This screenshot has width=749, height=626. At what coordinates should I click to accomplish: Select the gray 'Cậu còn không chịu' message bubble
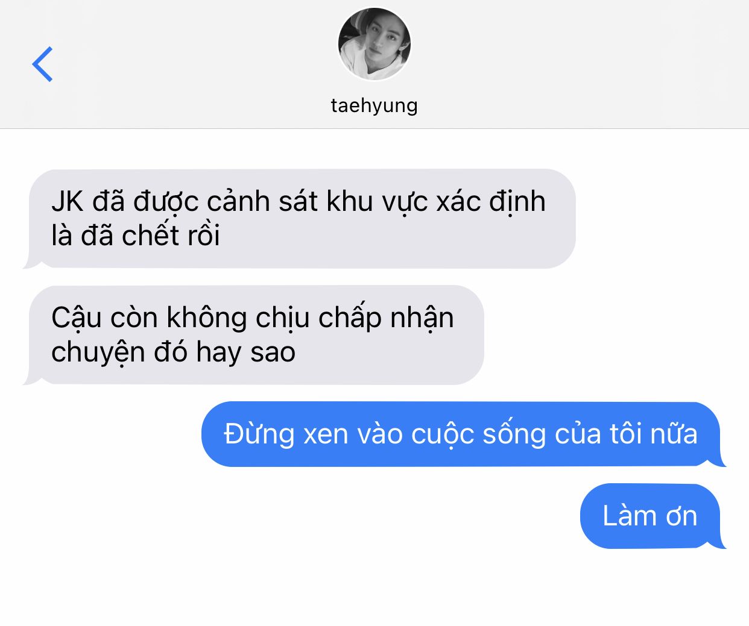pos(253,335)
